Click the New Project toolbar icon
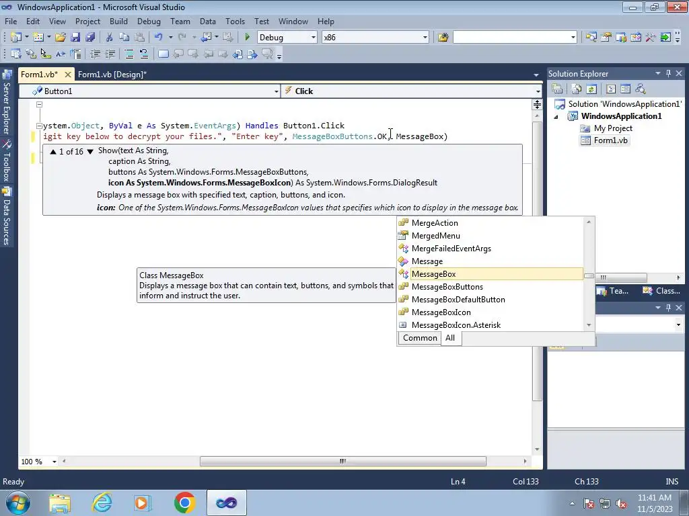This screenshot has height=516, width=689. click(x=16, y=38)
